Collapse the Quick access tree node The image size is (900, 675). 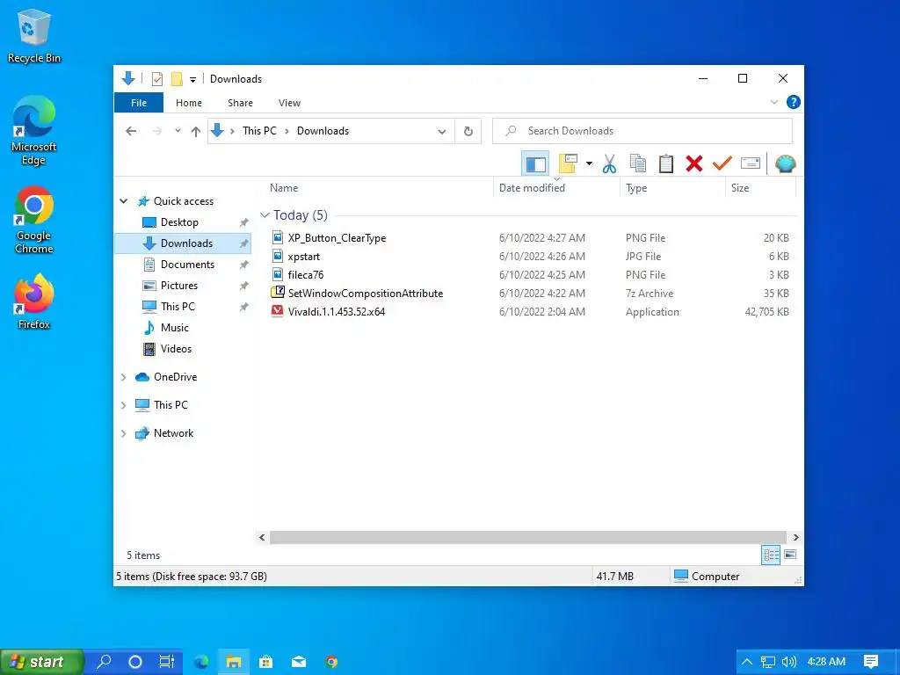point(123,201)
